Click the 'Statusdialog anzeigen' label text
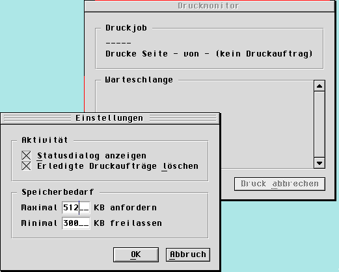The width and height of the screenshot is (339, 272). click(92, 156)
